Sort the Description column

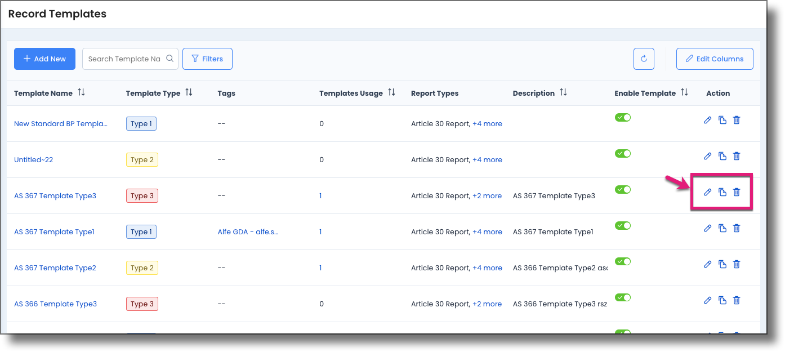[x=563, y=92]
